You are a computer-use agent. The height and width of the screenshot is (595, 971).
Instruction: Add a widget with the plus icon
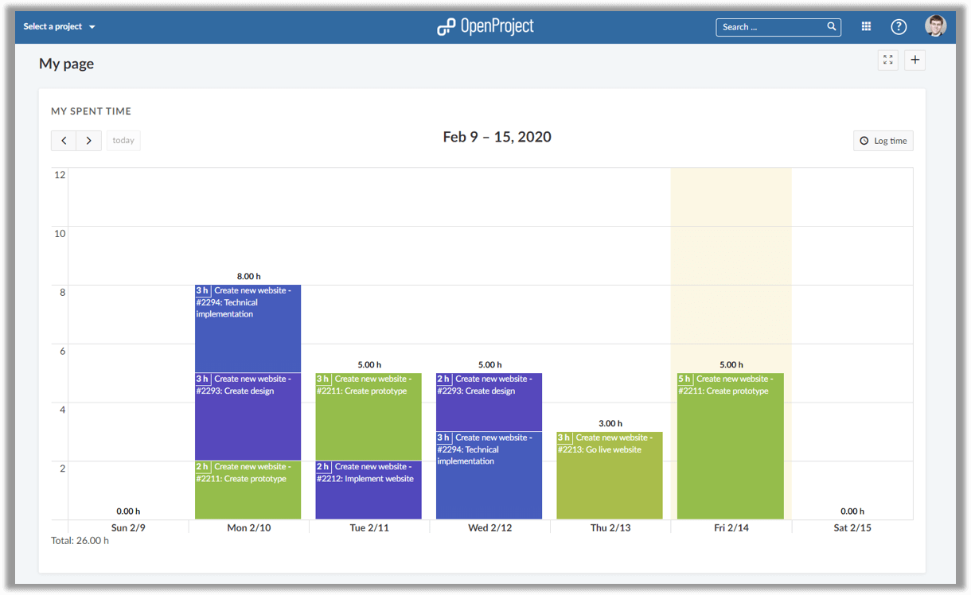coord(915,60)
